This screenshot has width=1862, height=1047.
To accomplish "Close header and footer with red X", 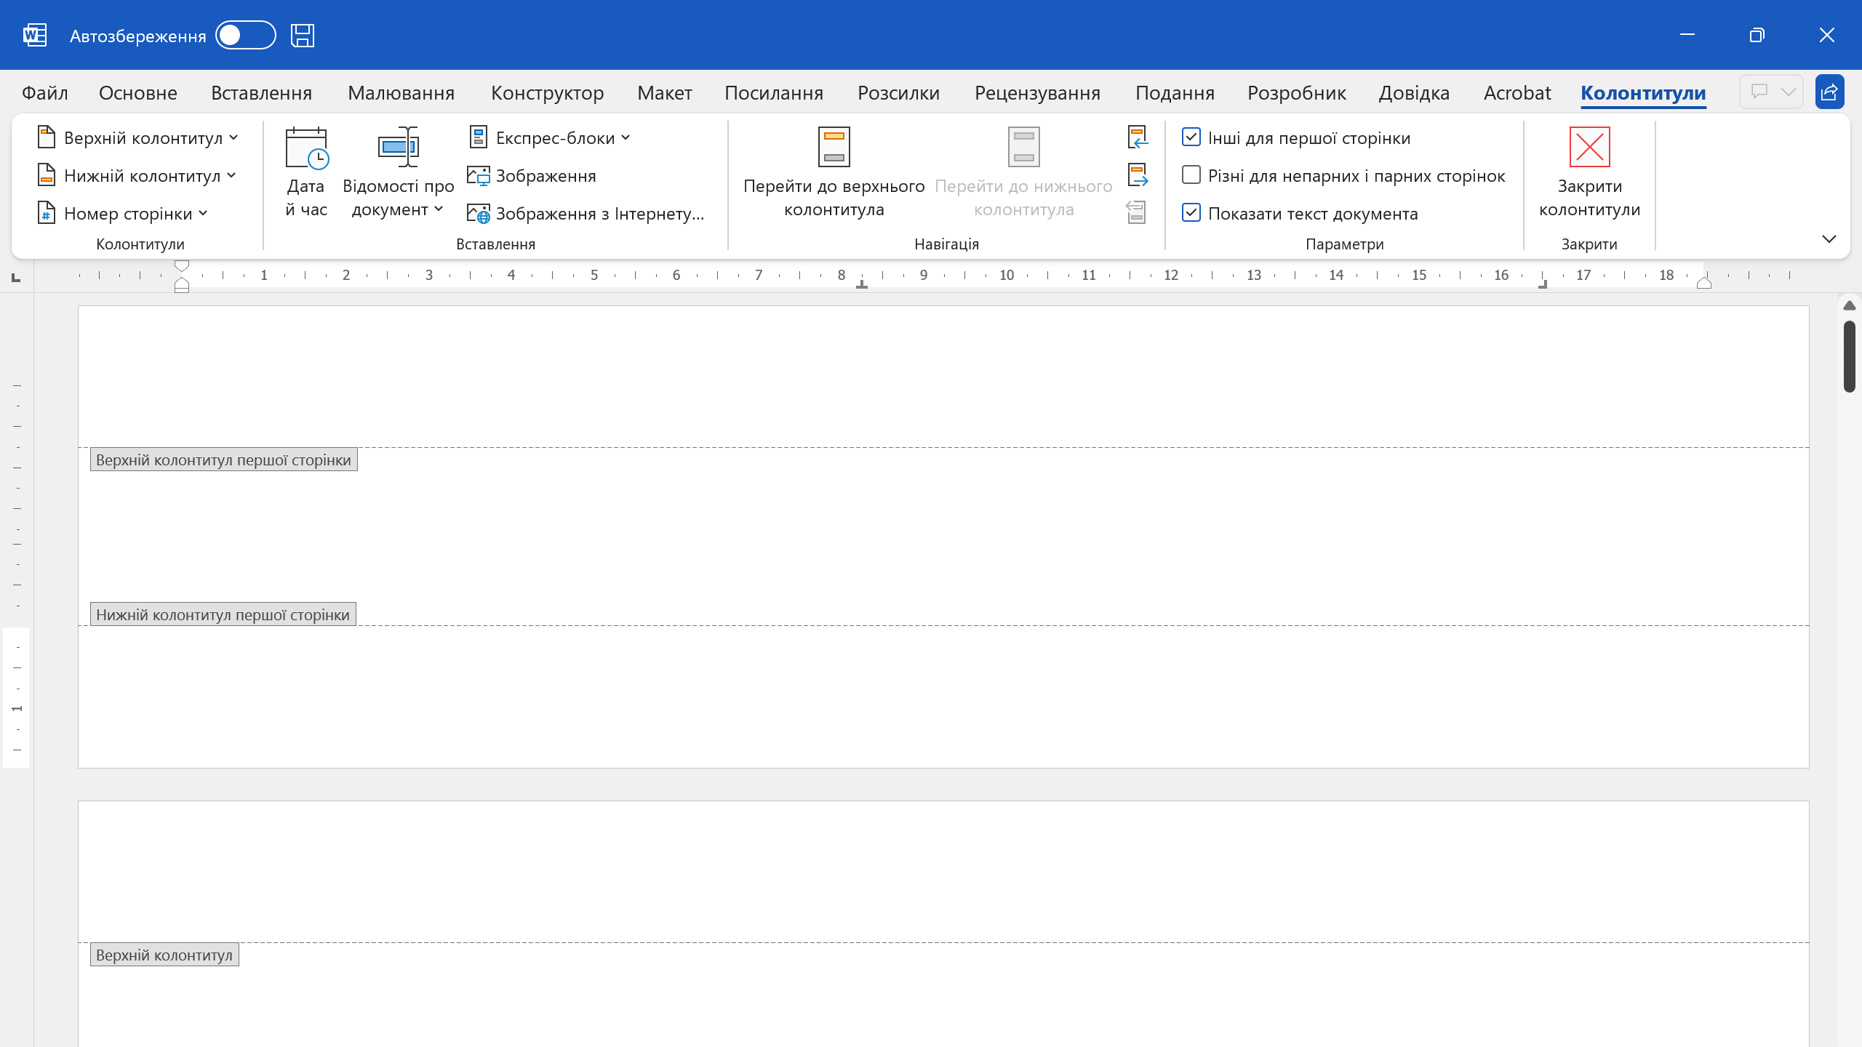I will [x=1589, y=148].
